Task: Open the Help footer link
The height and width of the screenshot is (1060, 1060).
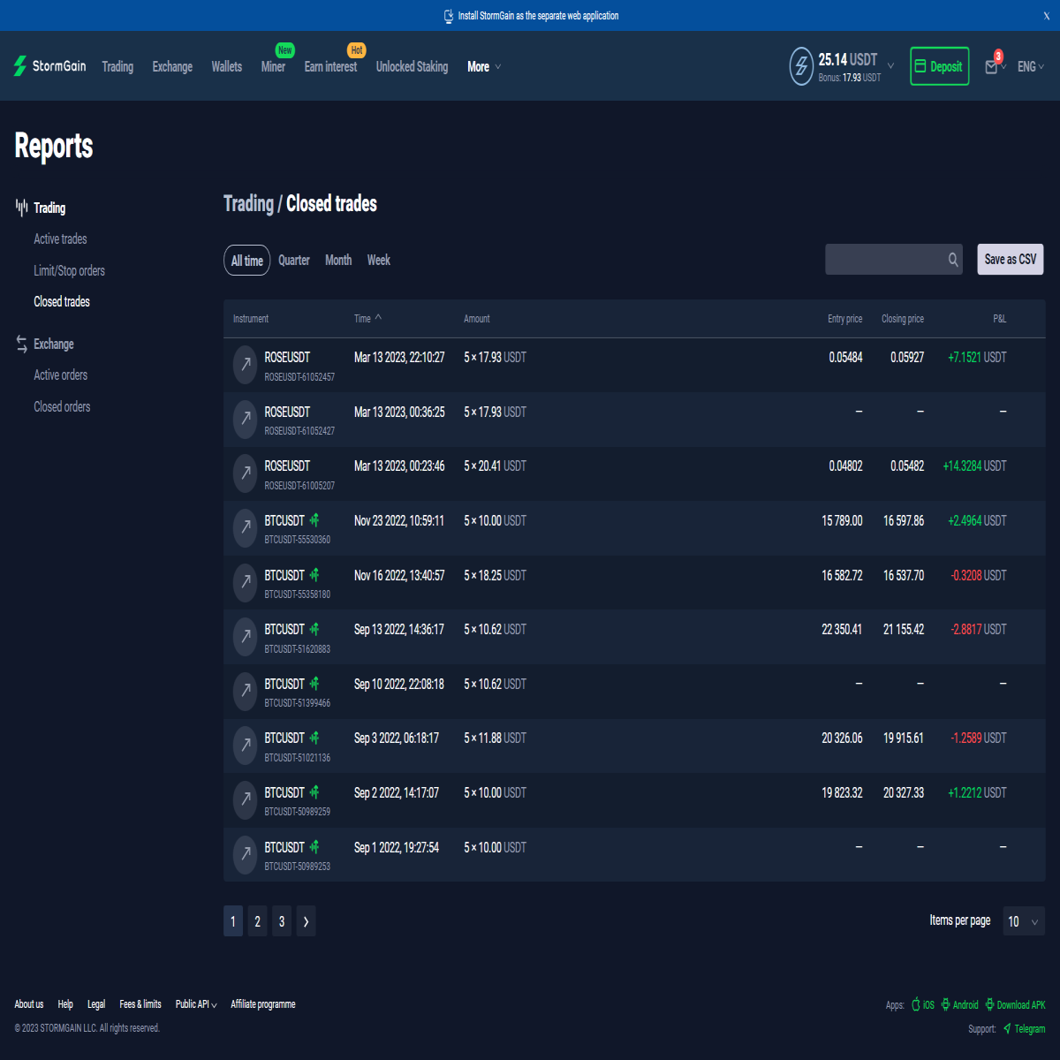Action: coord(65,1004)
